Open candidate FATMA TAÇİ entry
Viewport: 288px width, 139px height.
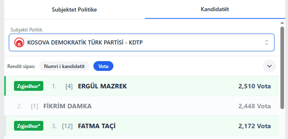pos(97,126)
